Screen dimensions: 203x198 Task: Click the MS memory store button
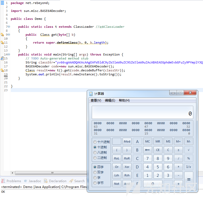click(x=168, y=141)
